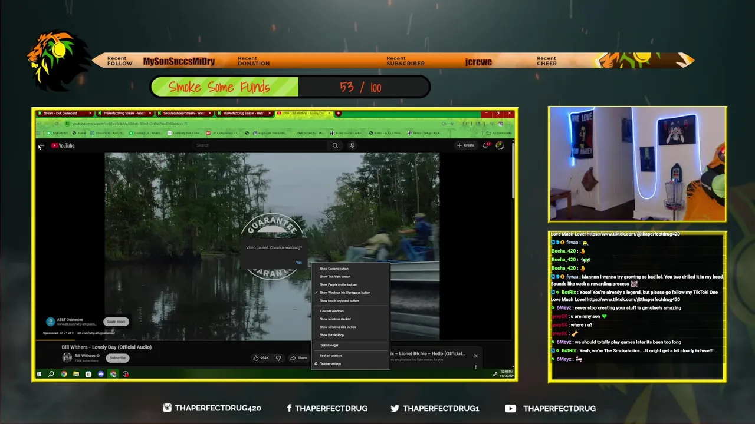Select Show the desktop entry

pos(350,335)
